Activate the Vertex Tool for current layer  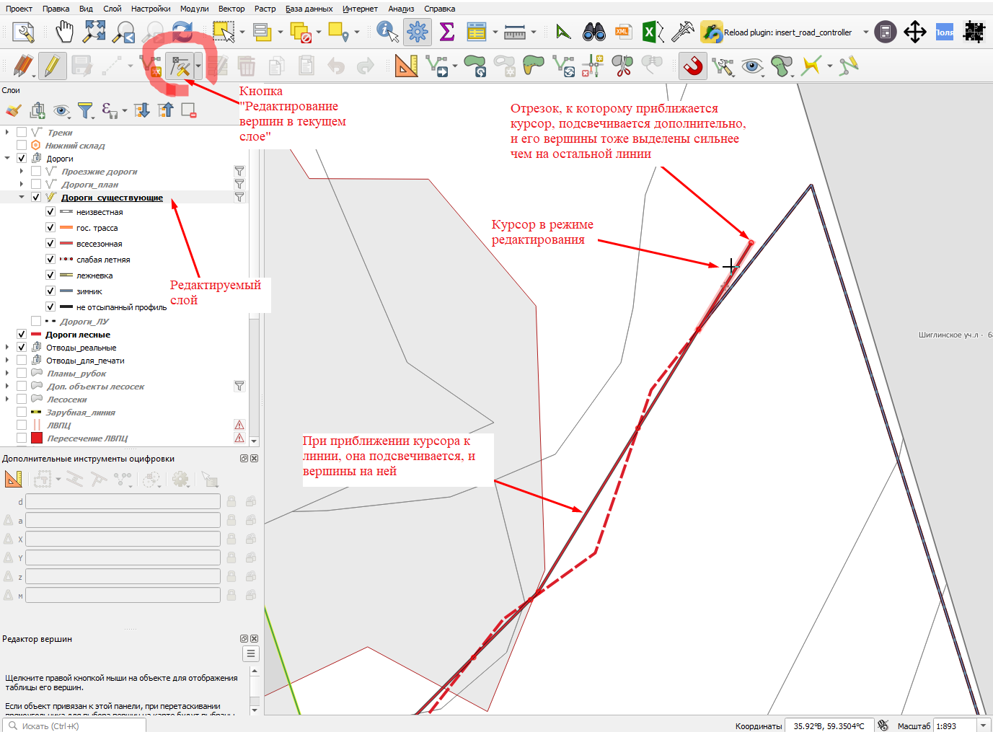click(x=179, y=66)
